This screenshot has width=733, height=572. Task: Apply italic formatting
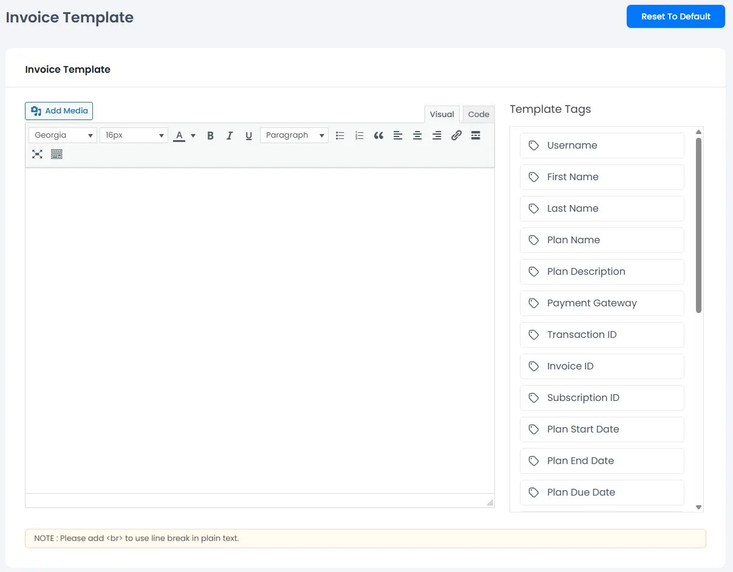230,135
